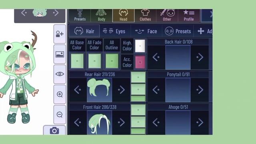Open Rear Hair middle color swatch
Screen dimensions: 256x144
[x=138, y=90]
